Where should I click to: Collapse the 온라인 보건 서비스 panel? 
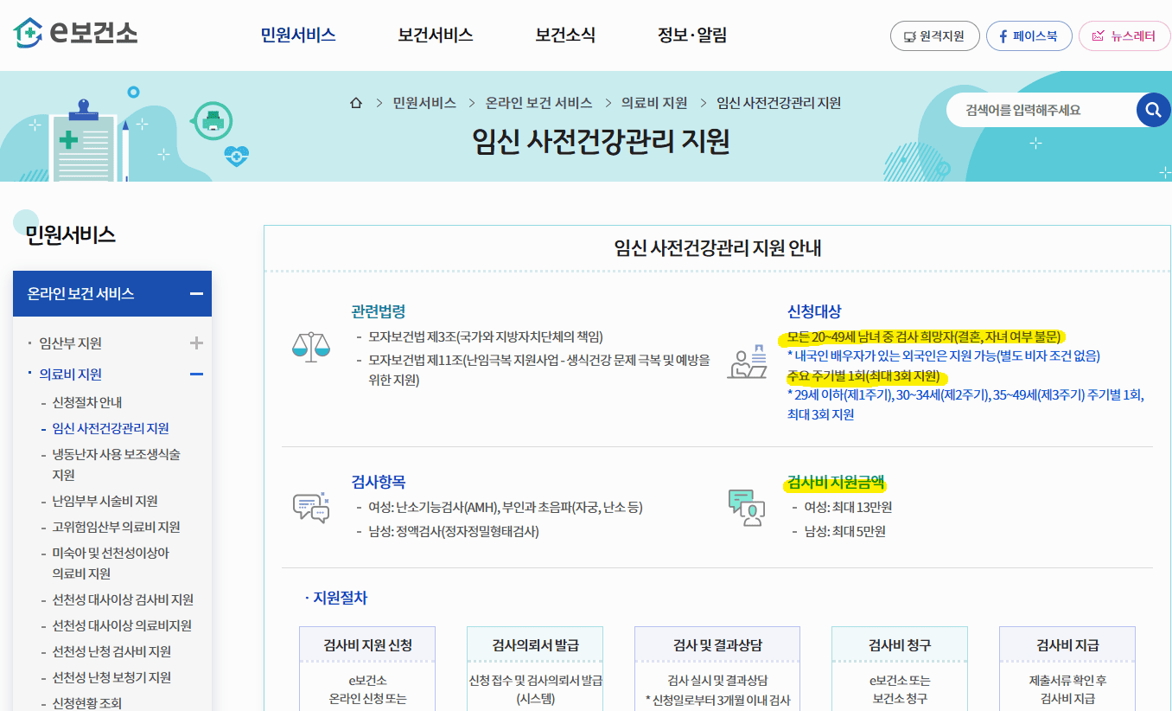click(196, 293)
